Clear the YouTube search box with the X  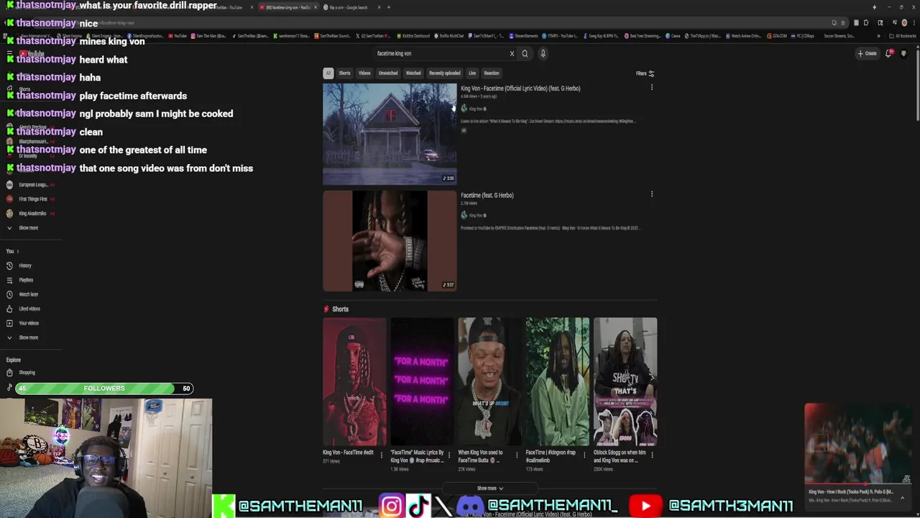[512, 53]
